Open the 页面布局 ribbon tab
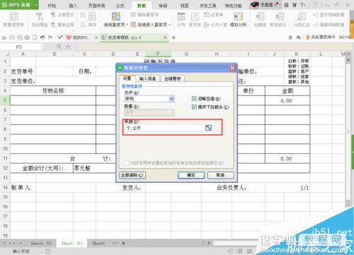 96,6
